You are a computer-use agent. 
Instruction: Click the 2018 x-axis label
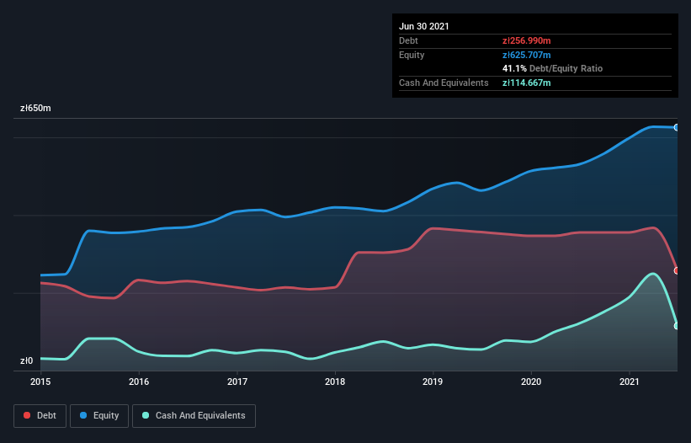(x=335, y=382)
